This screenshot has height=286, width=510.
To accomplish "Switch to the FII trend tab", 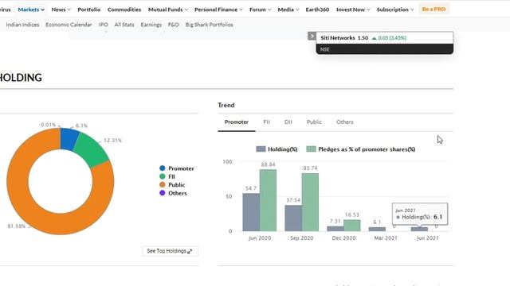I will point(266,122).
